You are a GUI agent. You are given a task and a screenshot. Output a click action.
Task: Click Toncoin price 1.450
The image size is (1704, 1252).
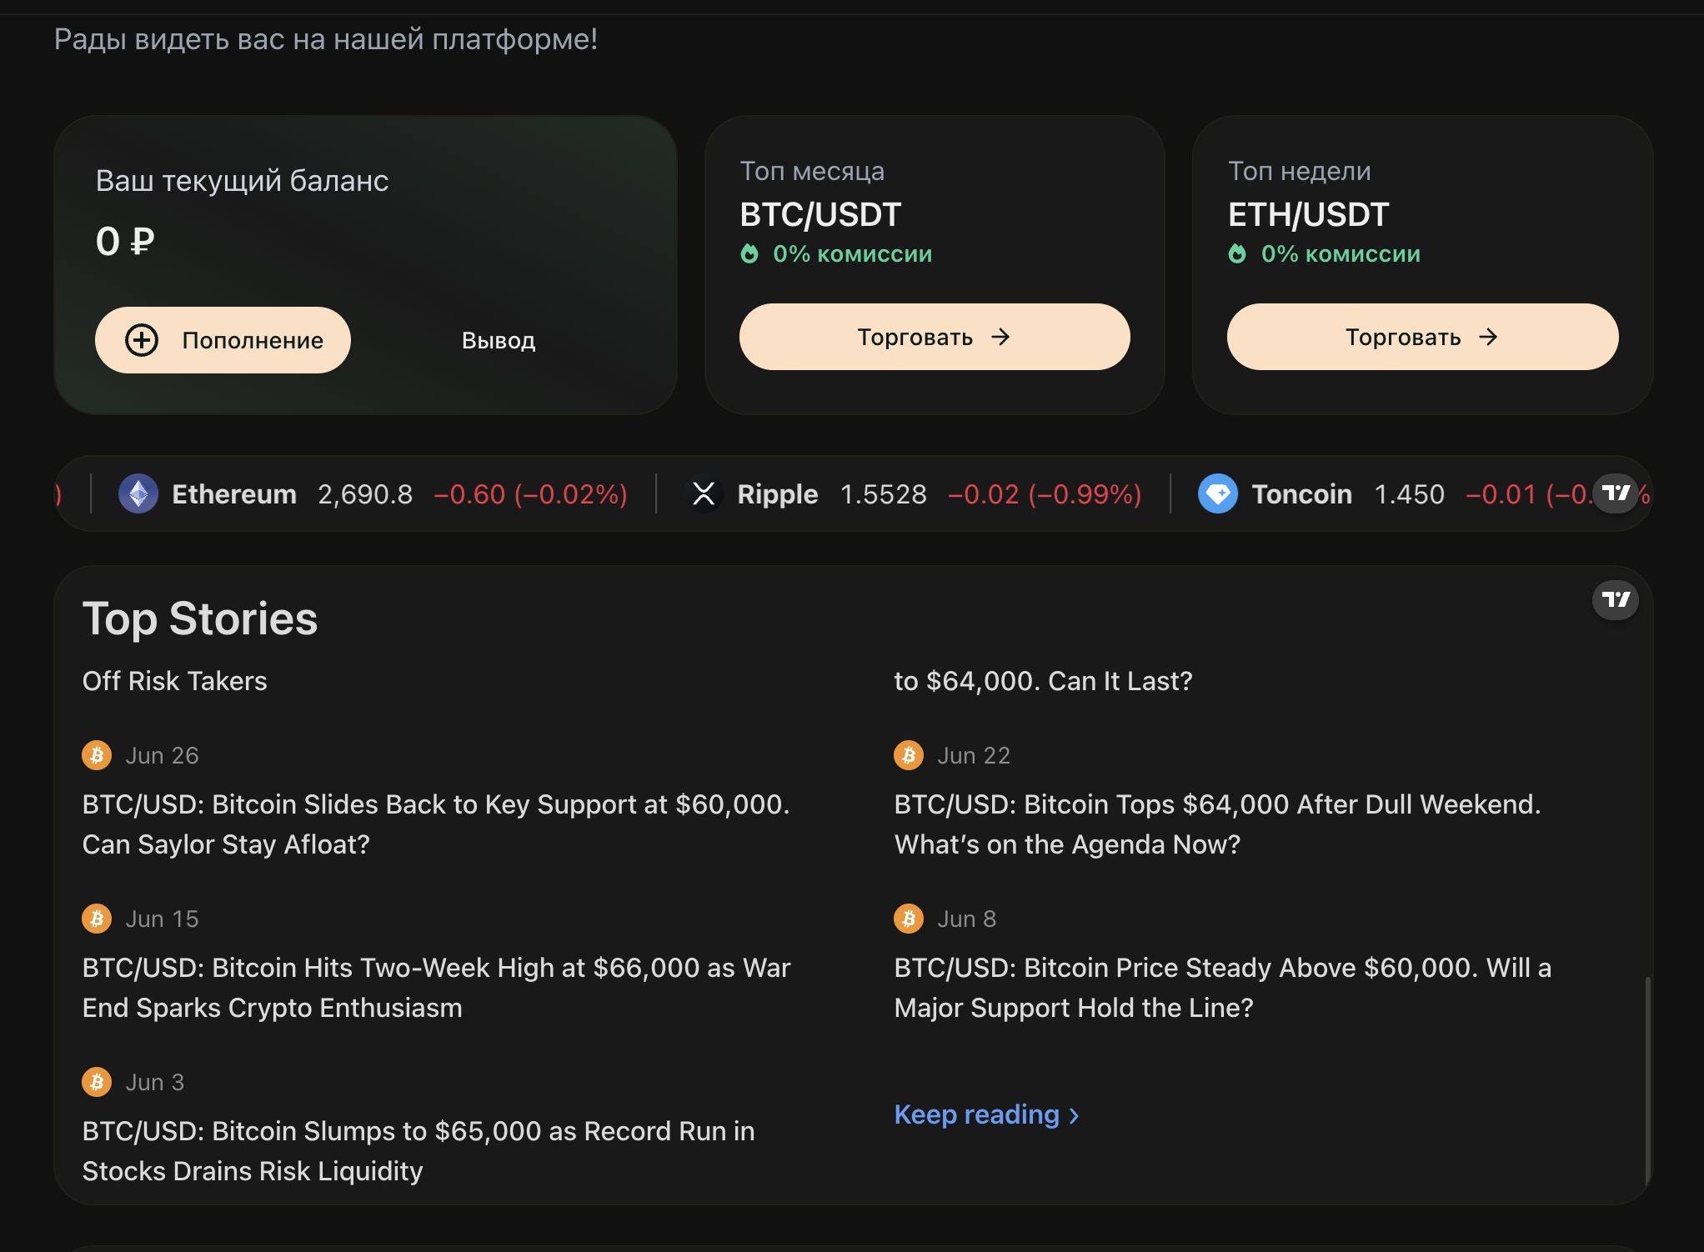tap(1409, 494)
